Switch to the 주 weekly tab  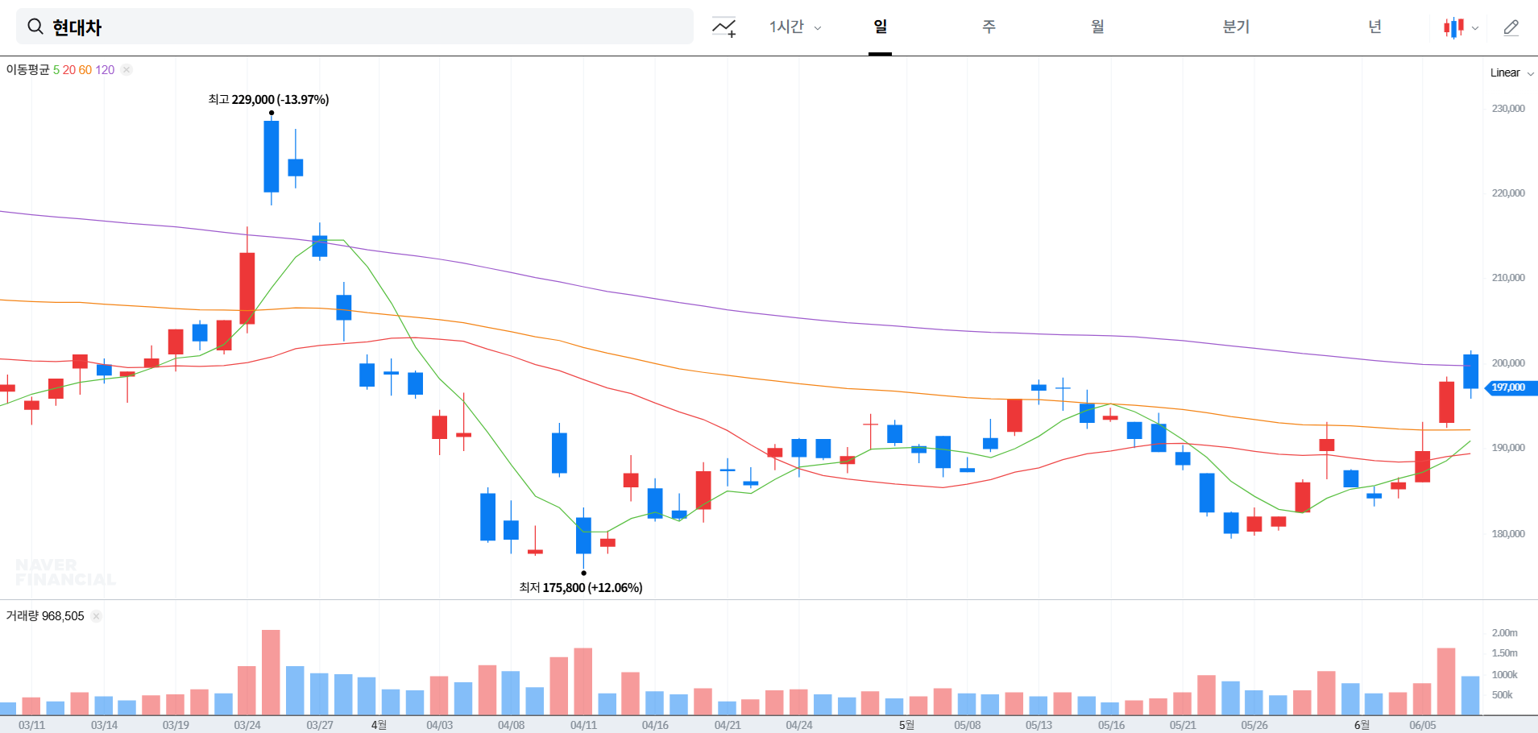click(989, 27)
